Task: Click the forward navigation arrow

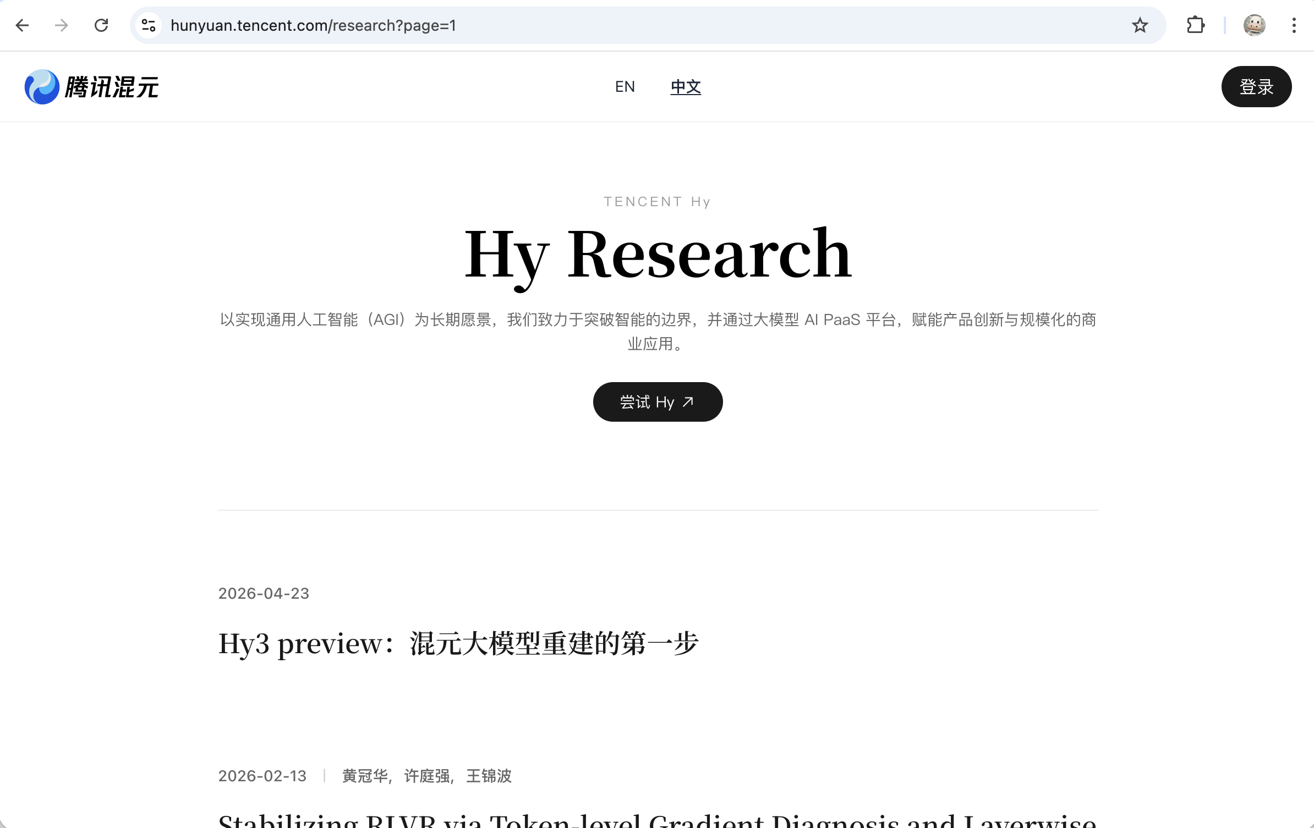Action: pos(61,25)
